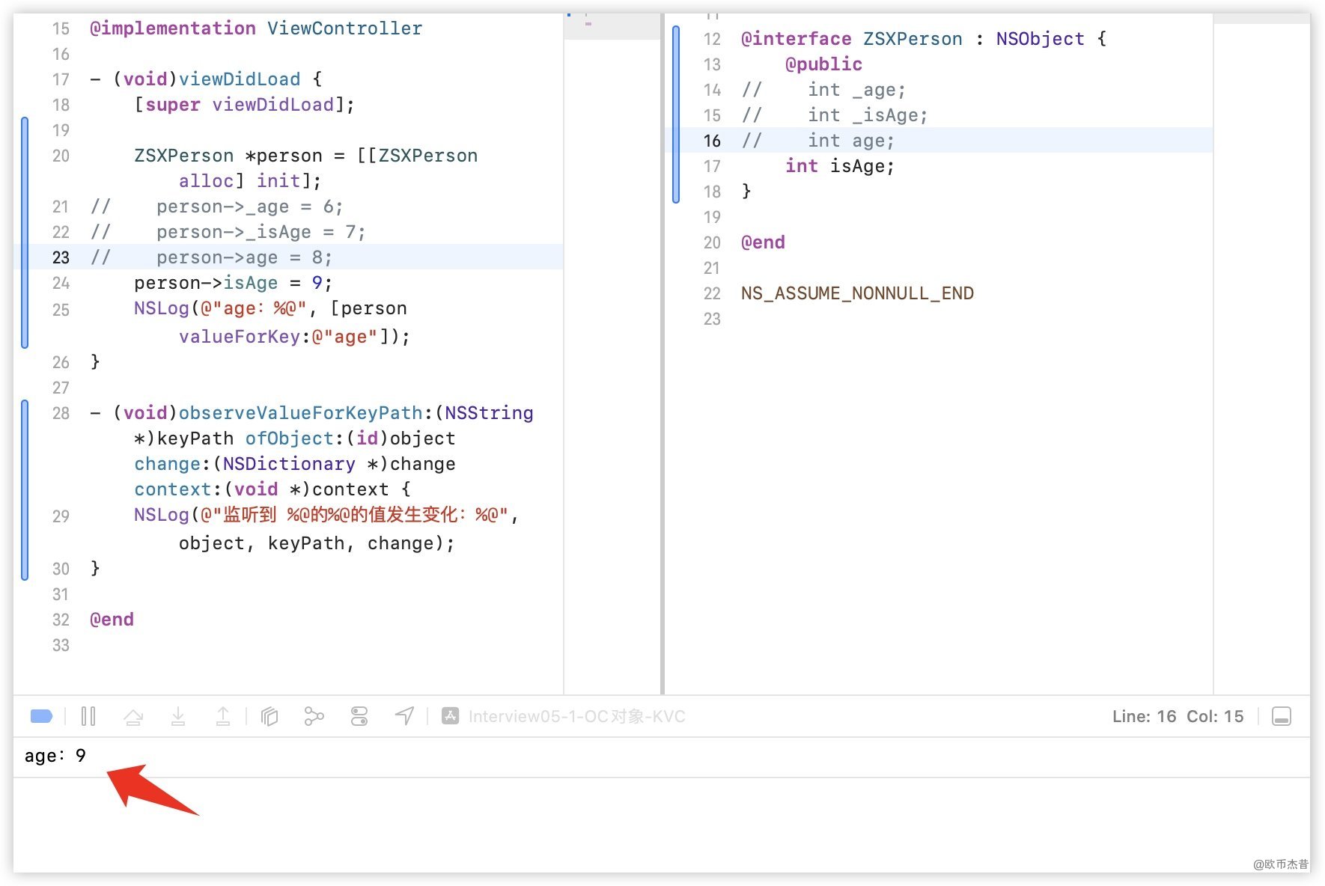
Task: Pause program execution in debug bar
Action: [88, 717]
